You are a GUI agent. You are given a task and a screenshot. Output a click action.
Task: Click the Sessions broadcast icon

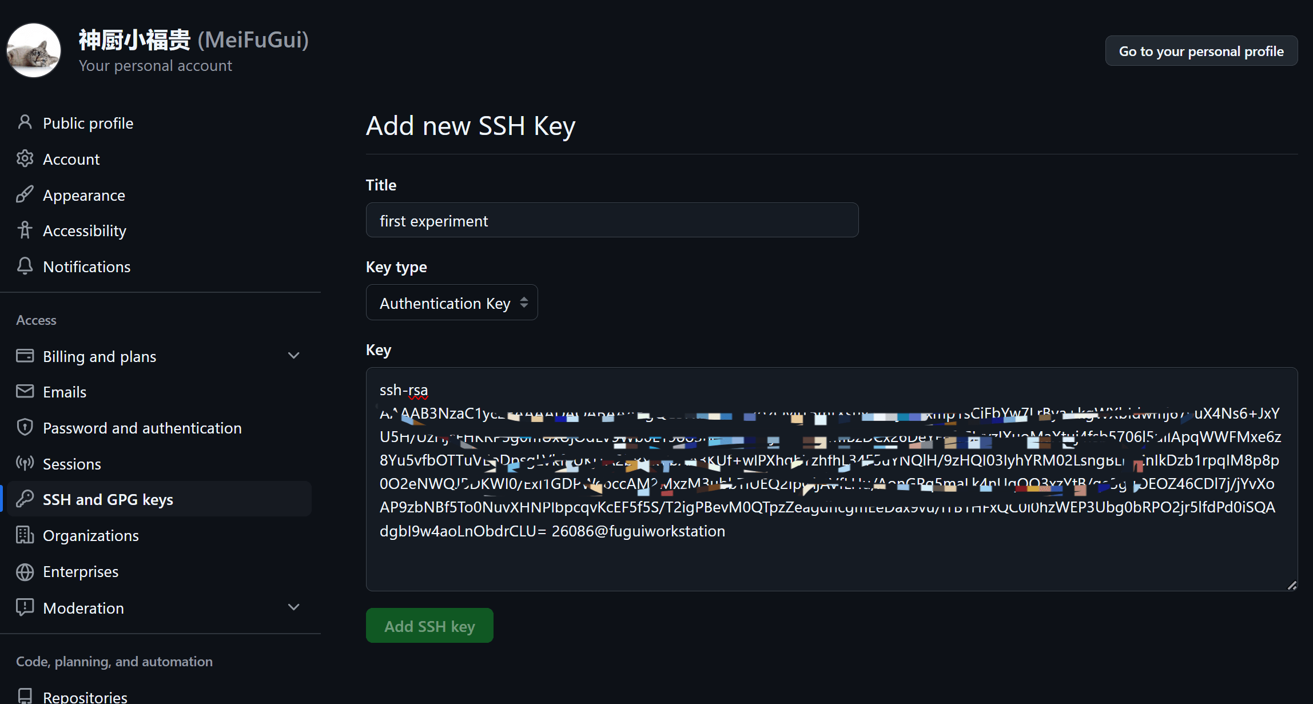click(x=25, y=463)
